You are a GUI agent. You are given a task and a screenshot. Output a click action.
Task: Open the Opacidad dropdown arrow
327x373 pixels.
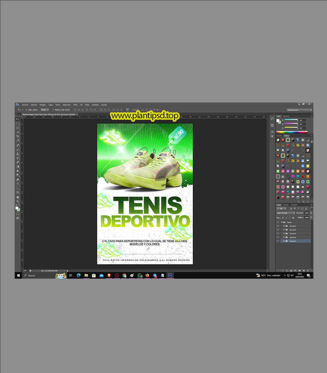311,213
